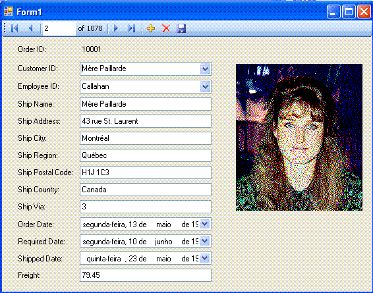373x293 pixels.
Task: Minimize the Form1 window
Action: 333,11
